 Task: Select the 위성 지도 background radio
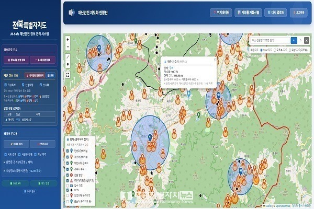(290, 50)
